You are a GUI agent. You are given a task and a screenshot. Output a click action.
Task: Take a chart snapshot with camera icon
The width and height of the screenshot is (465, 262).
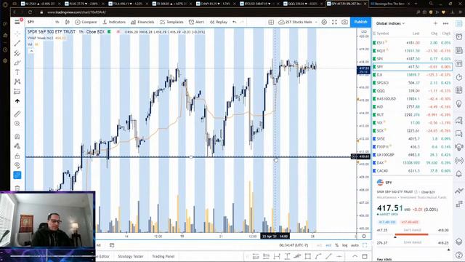coord(344,22)
